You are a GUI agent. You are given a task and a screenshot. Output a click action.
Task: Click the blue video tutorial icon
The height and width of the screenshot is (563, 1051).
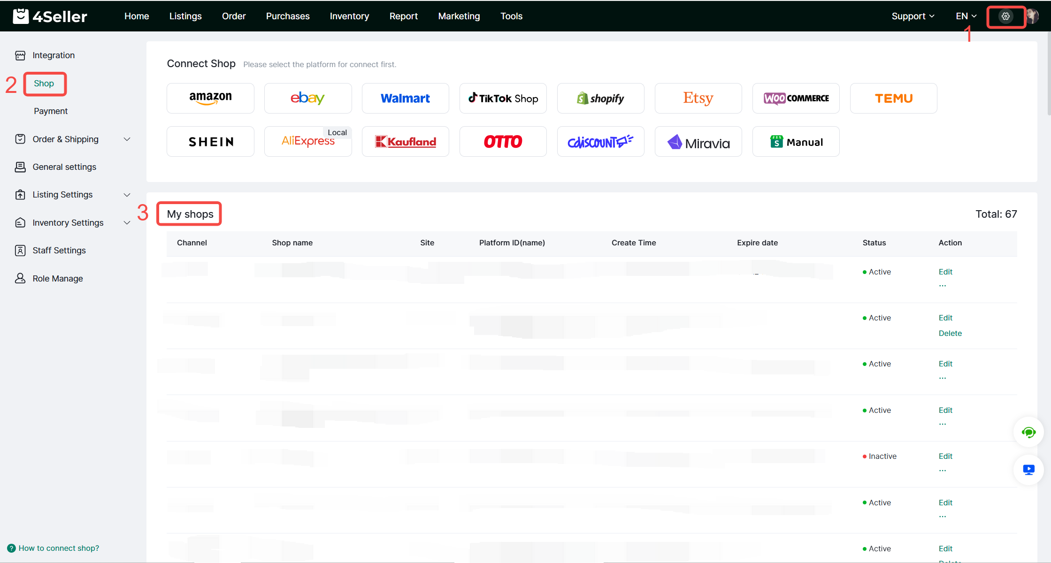1028,469
